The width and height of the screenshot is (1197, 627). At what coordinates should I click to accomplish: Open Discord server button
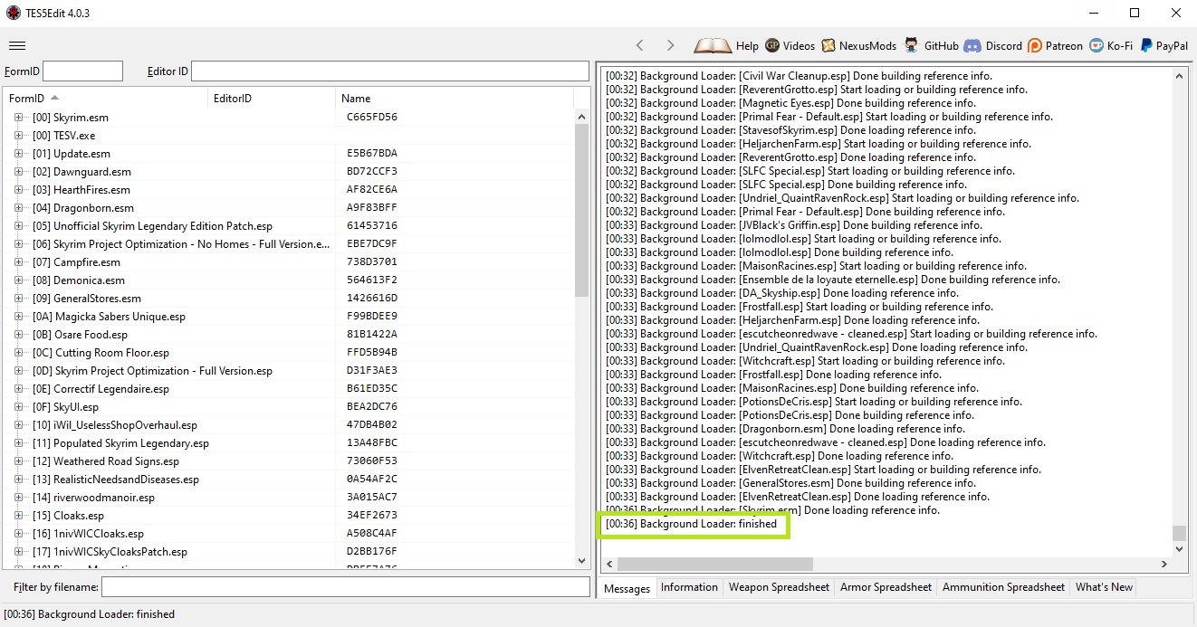coord(992,45)
